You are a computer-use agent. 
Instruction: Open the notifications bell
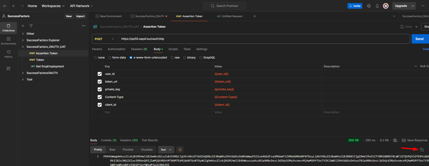[377, 6]
